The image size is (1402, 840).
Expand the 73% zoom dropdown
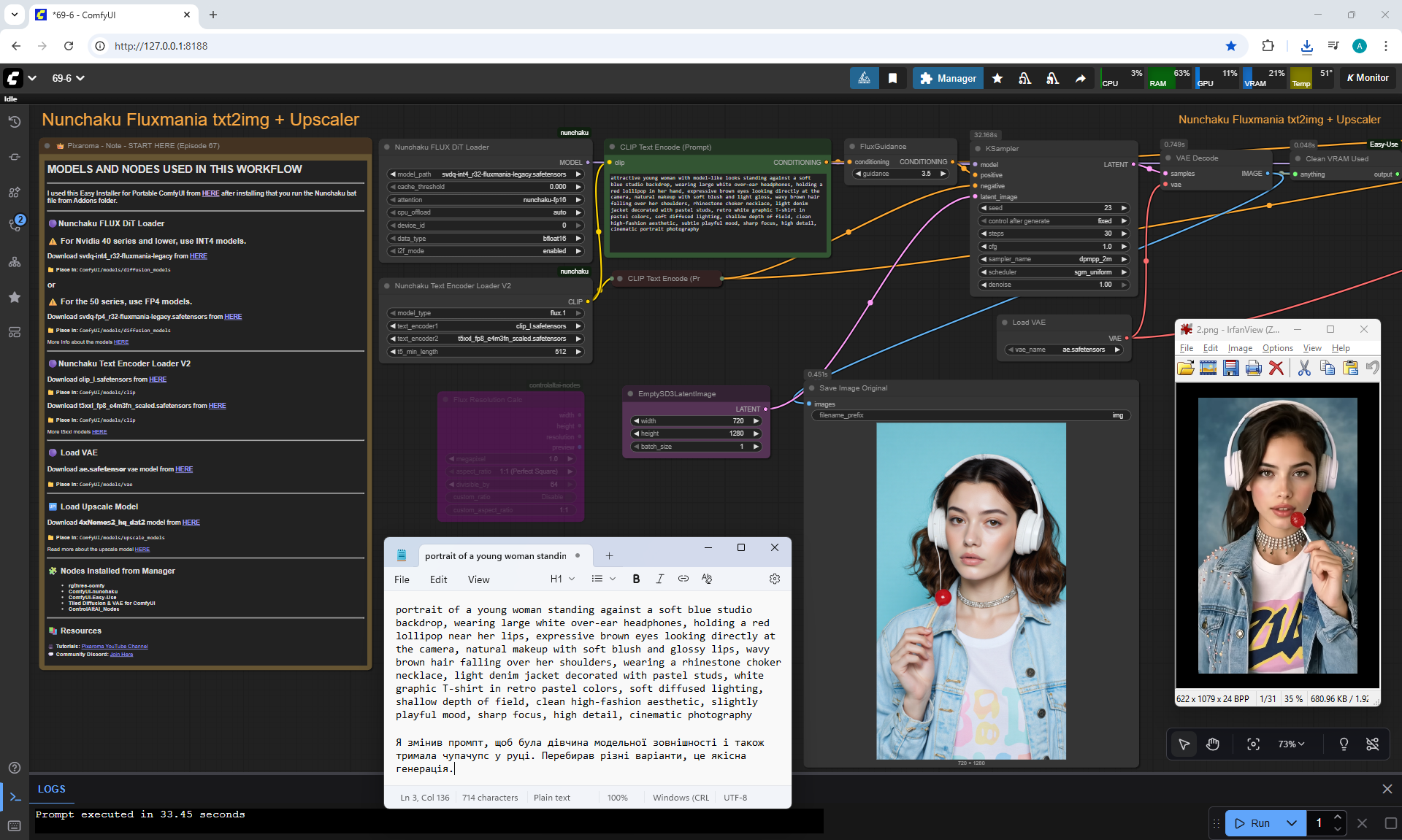1291,744
